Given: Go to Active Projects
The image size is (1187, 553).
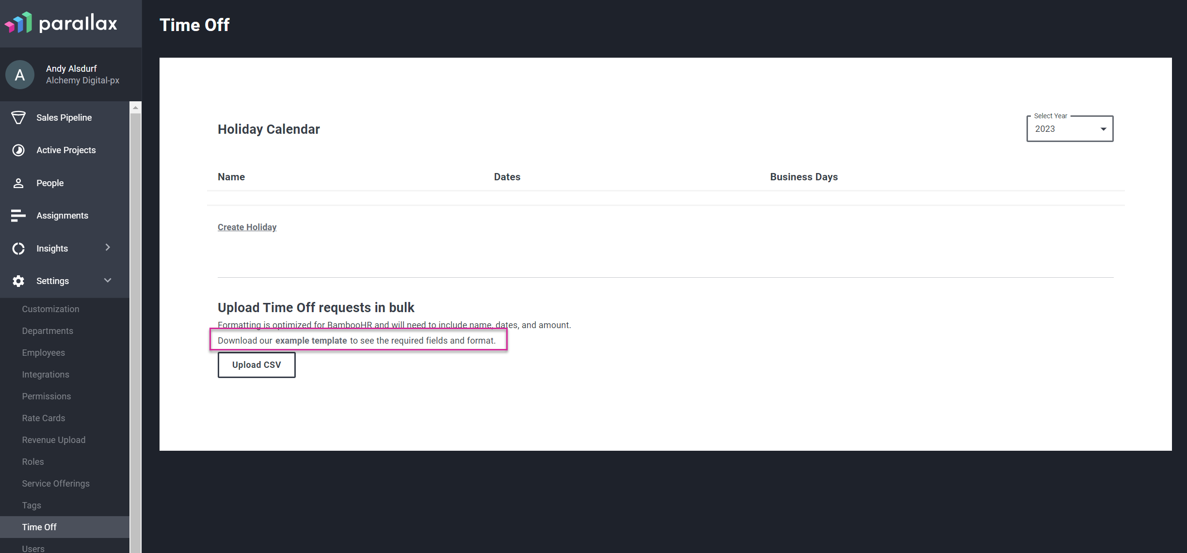Looking at the screenshot, I should pos(65,150).
